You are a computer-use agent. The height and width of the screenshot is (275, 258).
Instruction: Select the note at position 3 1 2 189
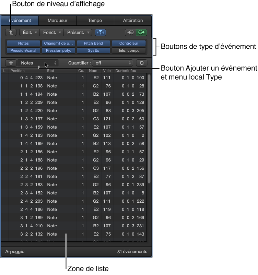(74, 218)
